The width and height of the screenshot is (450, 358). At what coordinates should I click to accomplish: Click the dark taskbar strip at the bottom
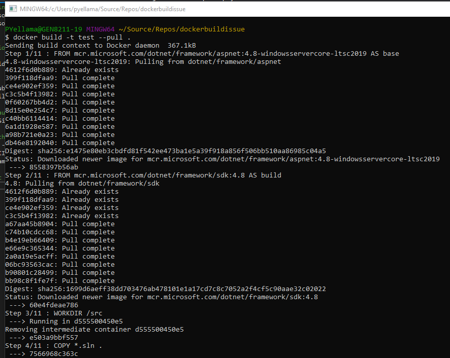(x=225, y=356)
